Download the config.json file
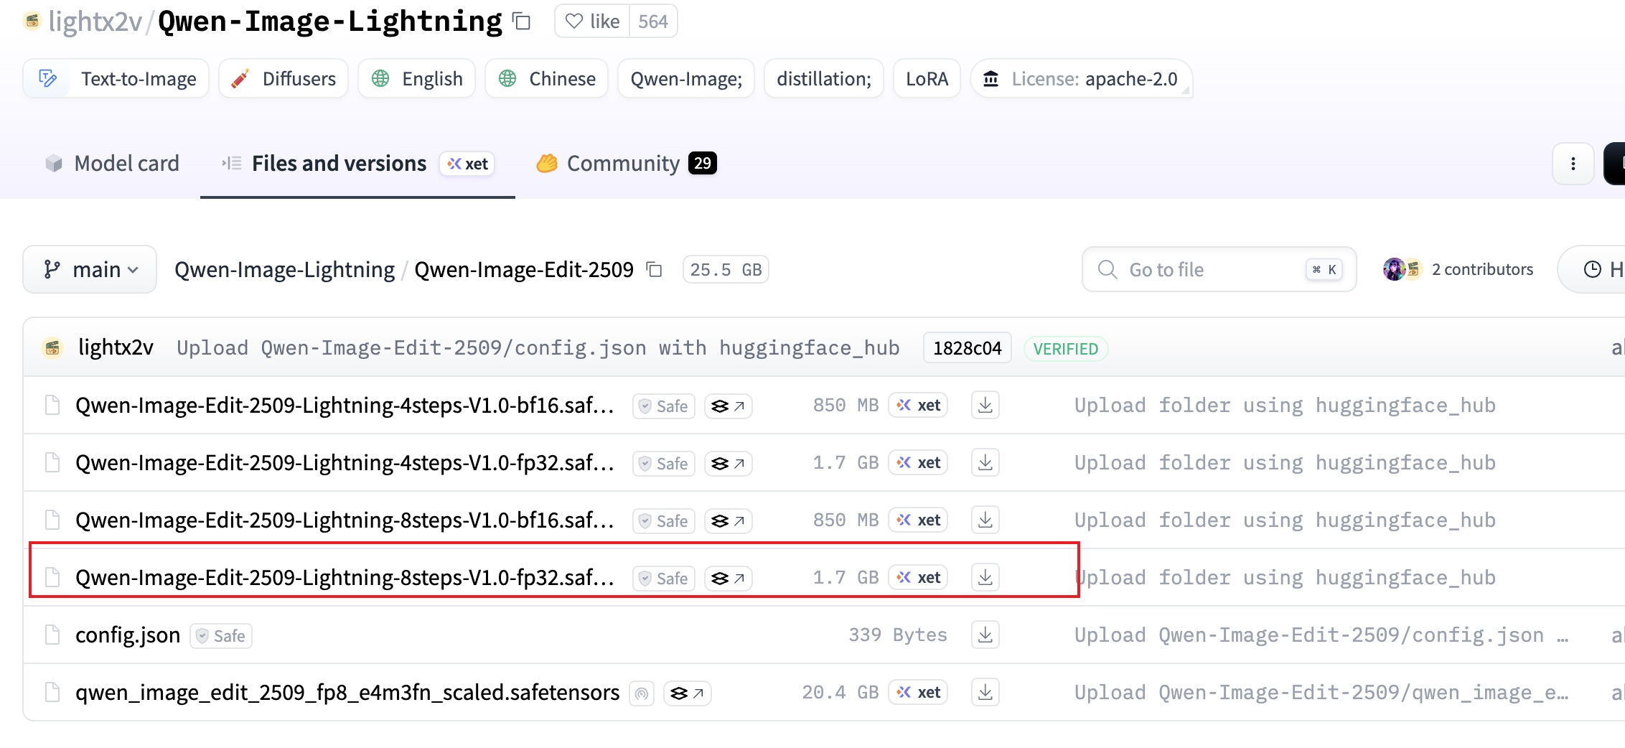1625x748 pixels. pos(985,635)
